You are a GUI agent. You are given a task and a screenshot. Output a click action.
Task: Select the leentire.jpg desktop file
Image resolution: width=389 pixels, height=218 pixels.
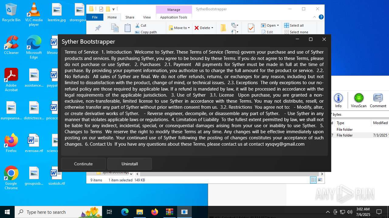pyautogui.click(x=57, y=12)
